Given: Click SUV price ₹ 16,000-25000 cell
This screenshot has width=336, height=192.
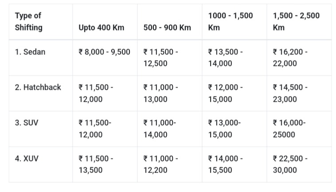Looking at the screenshot, I should (289, 128).
